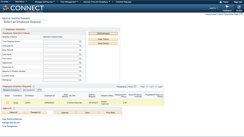Click the Approve button

click(x=65, y=113)
